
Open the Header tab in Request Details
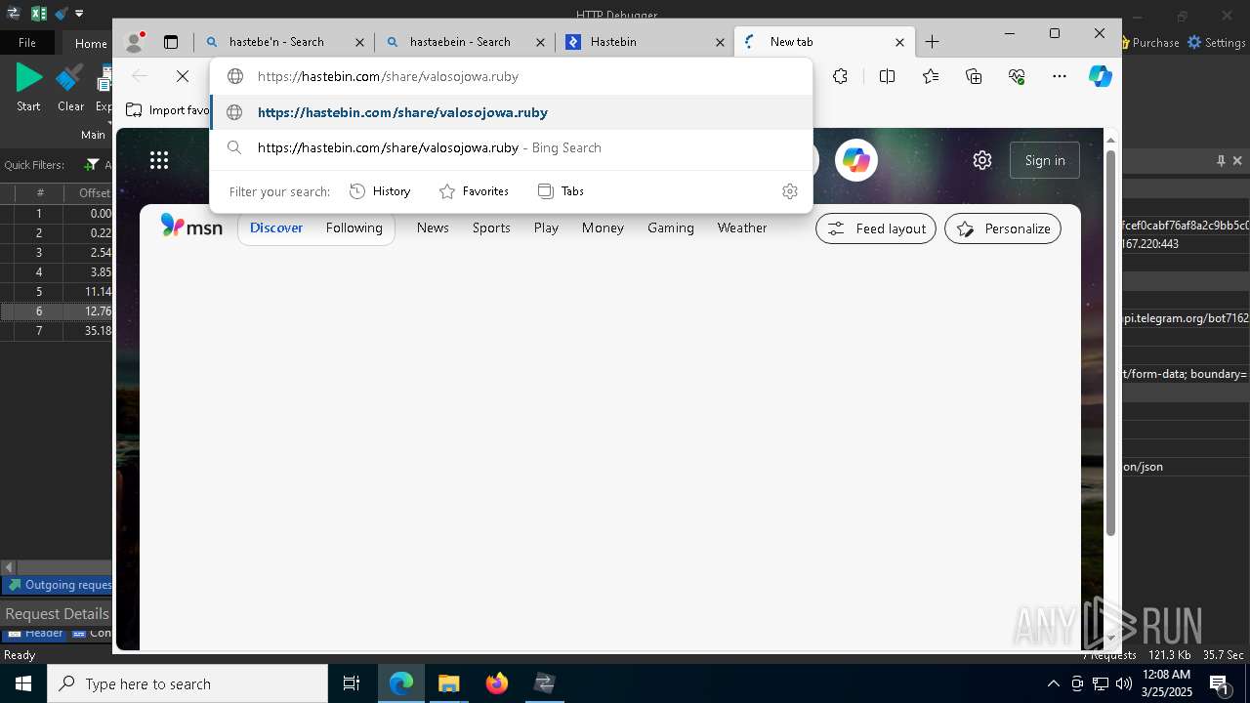(35, 633)
